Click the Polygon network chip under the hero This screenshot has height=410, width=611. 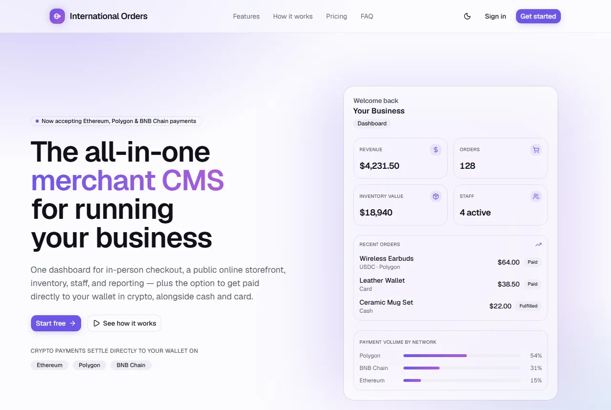tap(90, 365)
